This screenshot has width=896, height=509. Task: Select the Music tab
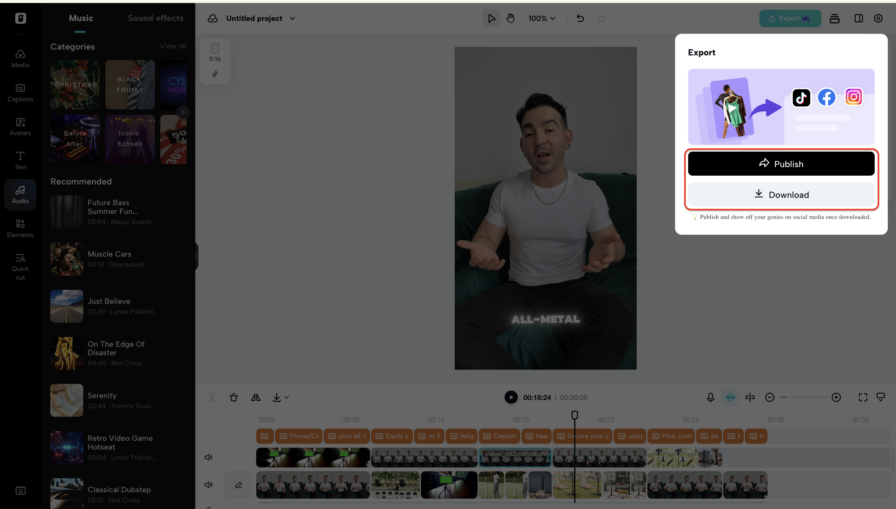point(81,18)
